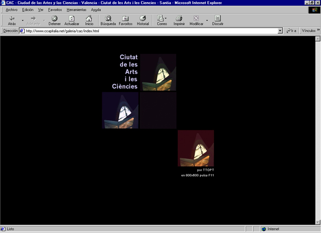
Task: Click the Atrás back arrow icon
Action: pos(12,18)
